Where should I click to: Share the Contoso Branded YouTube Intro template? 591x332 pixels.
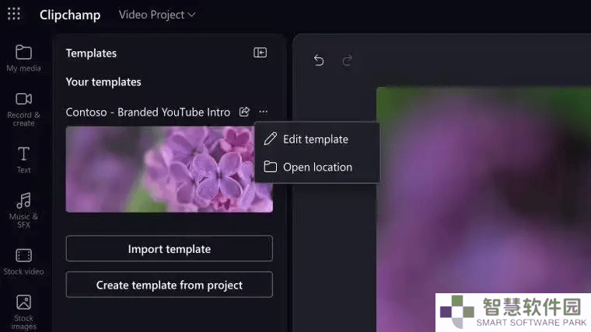point(244,112)
